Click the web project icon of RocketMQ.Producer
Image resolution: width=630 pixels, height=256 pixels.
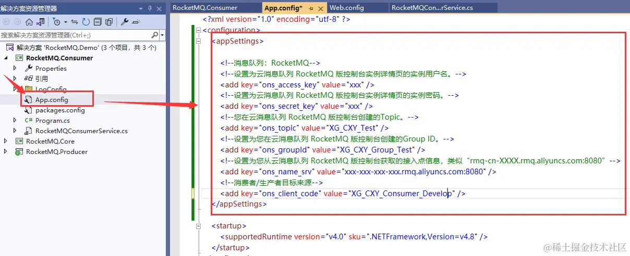click(19, 151)
